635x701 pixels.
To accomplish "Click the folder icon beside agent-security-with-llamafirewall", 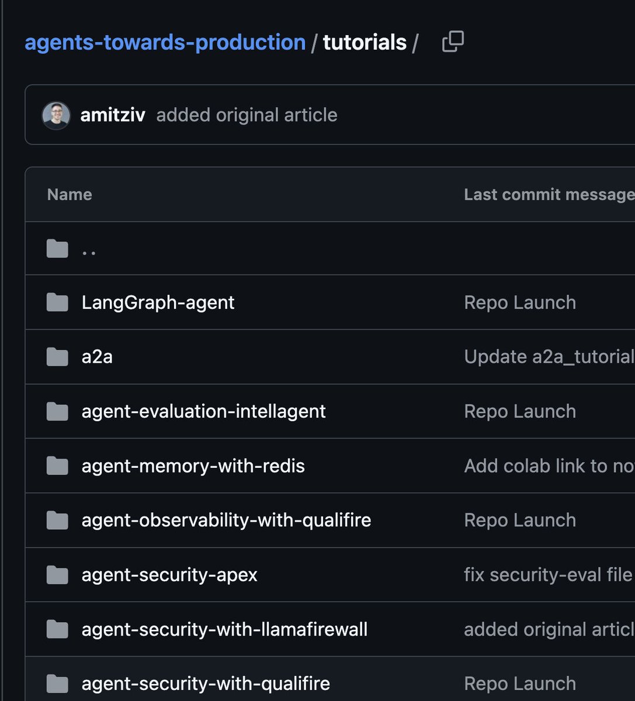I will point(57,629).
